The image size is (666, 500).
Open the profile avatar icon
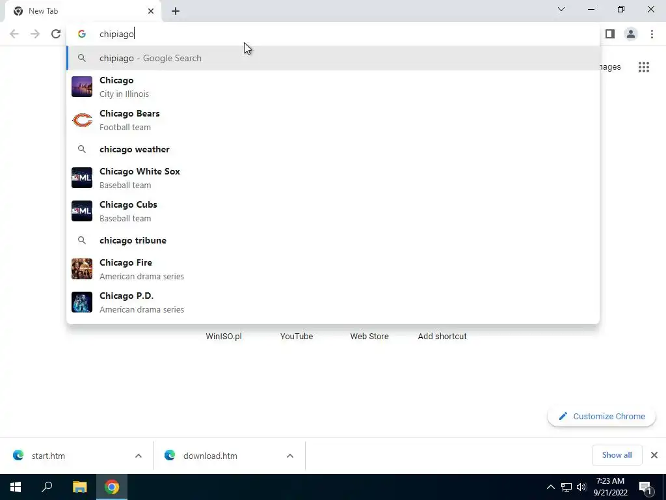pyautogui.click(x=631, y=34)
